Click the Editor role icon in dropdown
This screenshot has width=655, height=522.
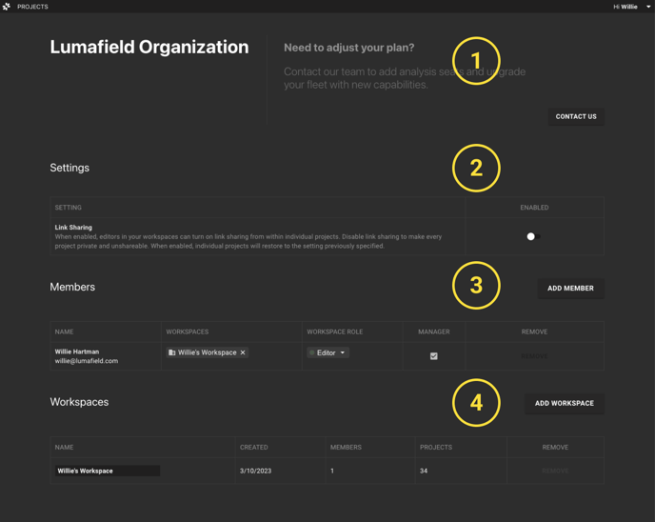[311, 352]
